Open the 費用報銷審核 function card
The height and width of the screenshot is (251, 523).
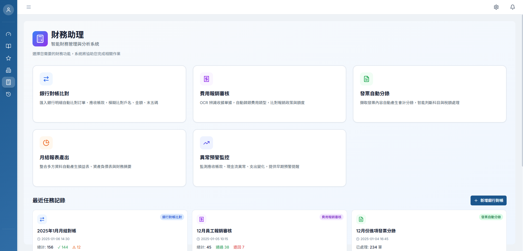pyautogui.click(x=269, y=94)
